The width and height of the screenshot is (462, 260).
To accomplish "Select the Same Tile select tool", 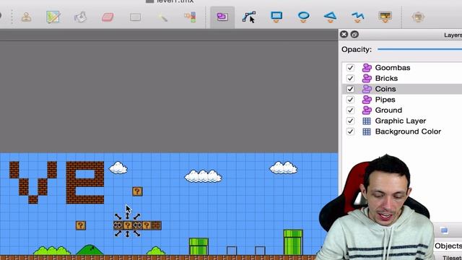I will coord(190,17).
